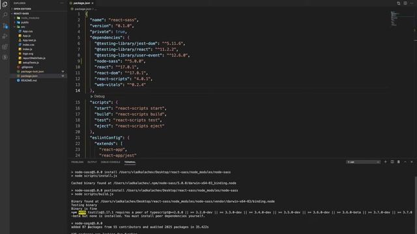Open App.js file in explorer
Image resolution: width=417 pixels, height=234 pixels.
tap(27, 36)
